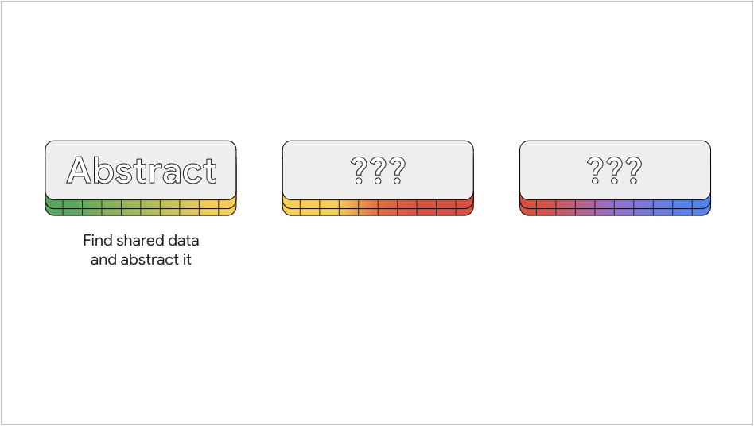
Task: Click the letter "A" in Abstract title
Action: click(x=80, y=170)
